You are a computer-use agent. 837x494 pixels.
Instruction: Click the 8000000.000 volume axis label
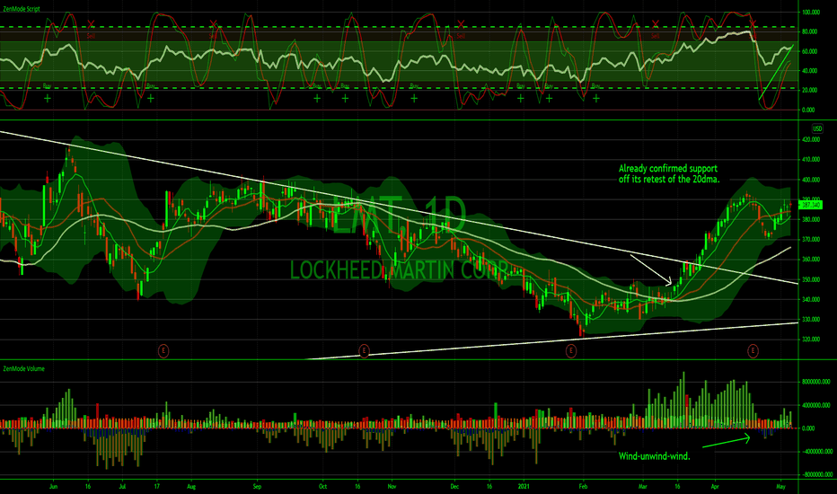815,382
